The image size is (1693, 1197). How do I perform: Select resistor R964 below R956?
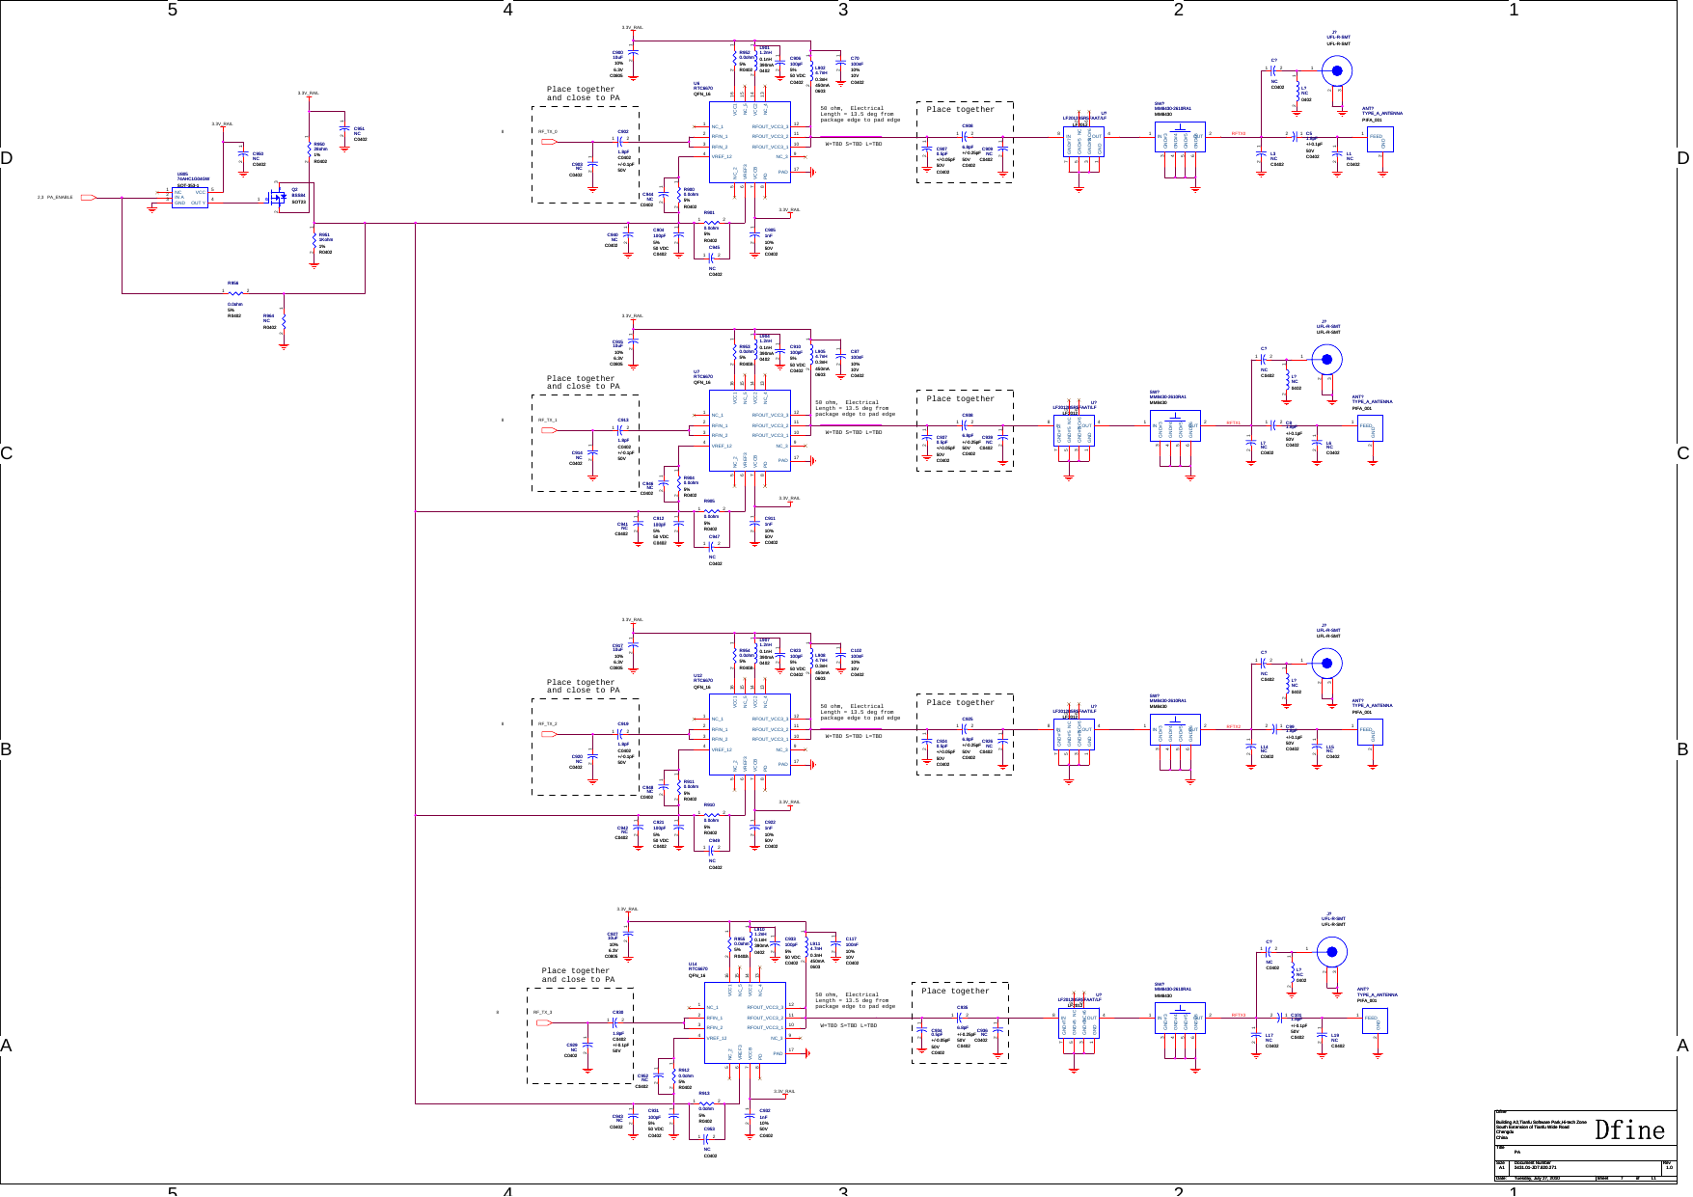point(284,321)
